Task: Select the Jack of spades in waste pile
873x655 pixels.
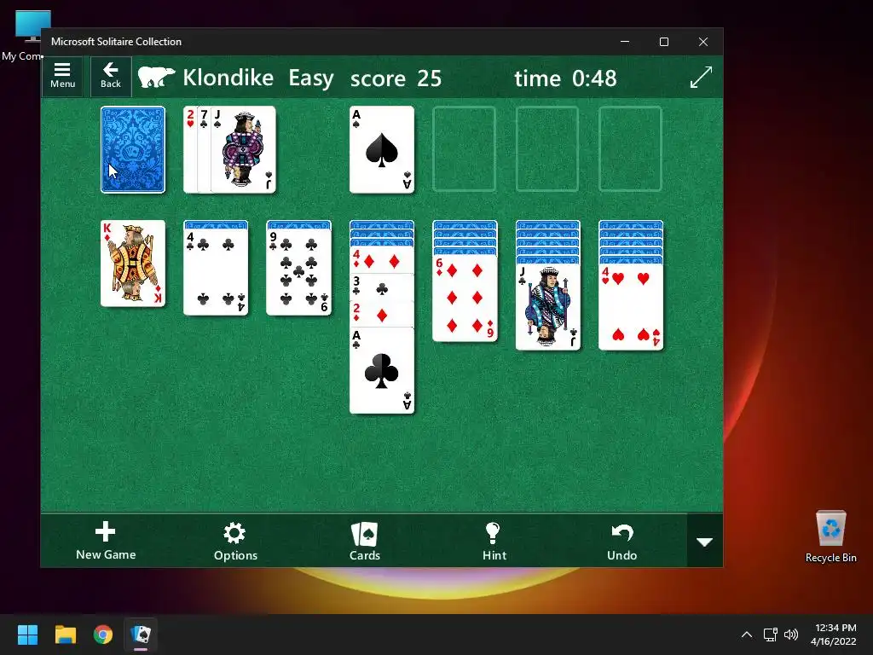Action: coord(243,150)
